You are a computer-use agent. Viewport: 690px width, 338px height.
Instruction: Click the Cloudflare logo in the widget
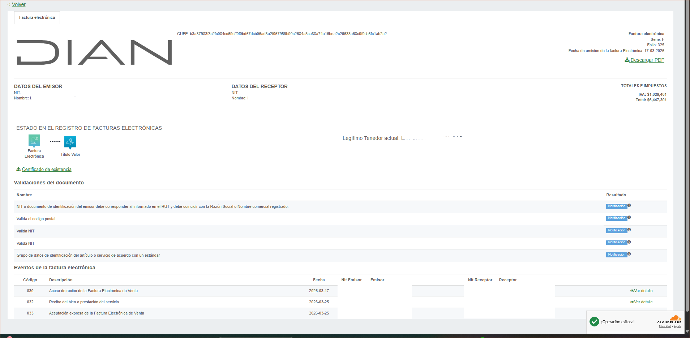click(x=669, y=320)
